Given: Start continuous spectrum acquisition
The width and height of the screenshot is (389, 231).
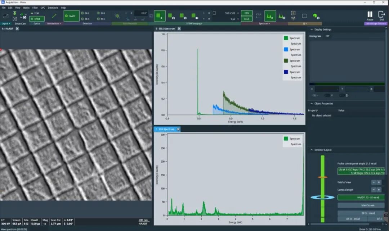Looking at the screenshot, I should (x=270, y=16).
